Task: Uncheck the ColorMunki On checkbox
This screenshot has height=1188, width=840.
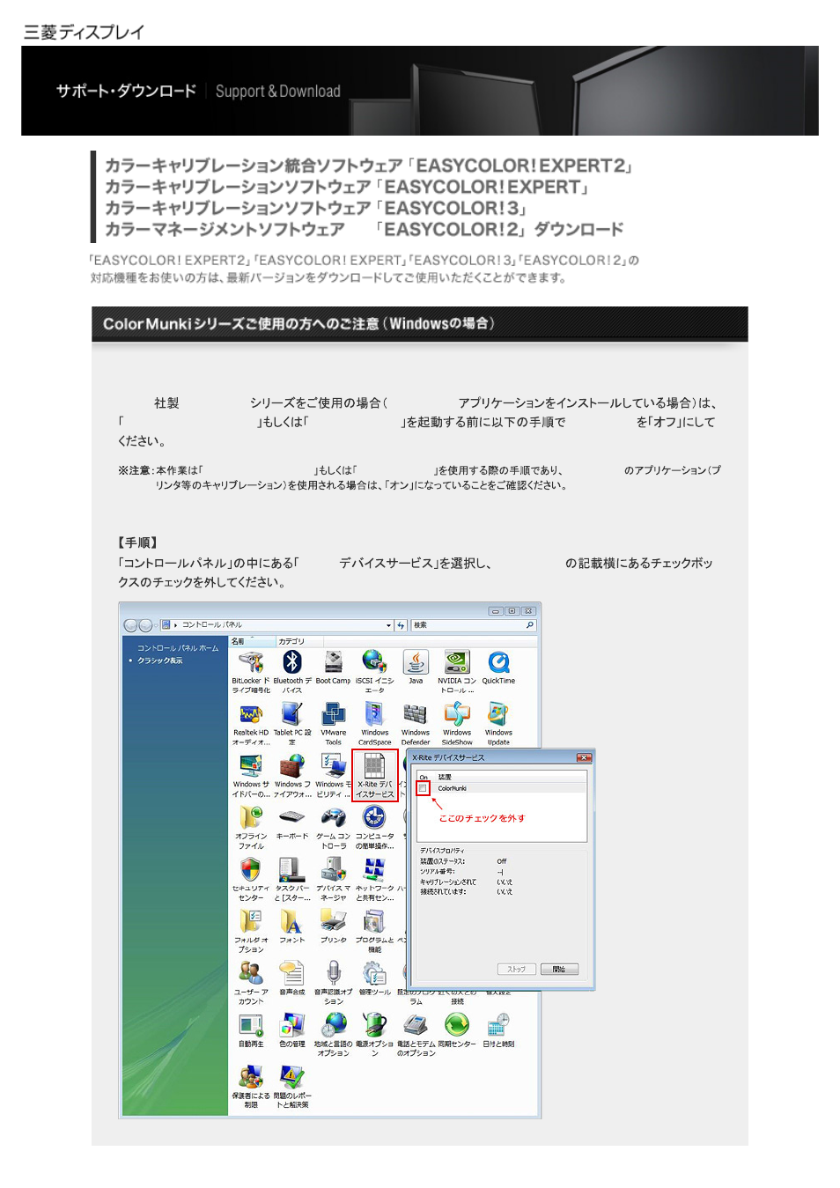Action: [x=424, y=788]
